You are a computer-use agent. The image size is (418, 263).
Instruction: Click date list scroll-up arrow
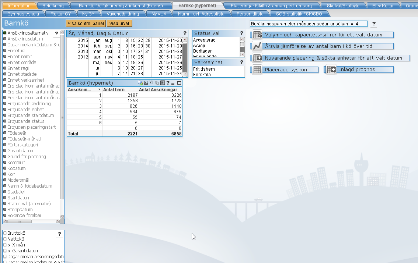coord(185,40)
